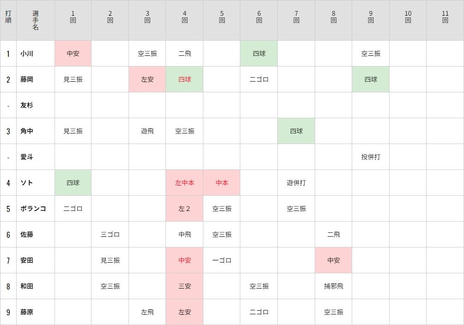Screen dimensions: 464x325
Task: Select ソト's 遊併打 cell in 7th inning
Action: coord(296,183)
